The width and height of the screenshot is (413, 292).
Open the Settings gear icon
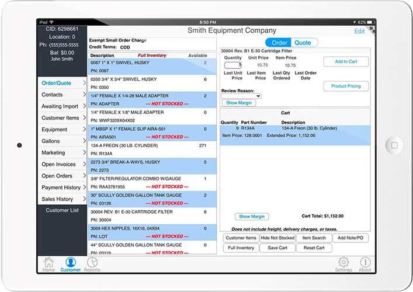click(343, 265)
